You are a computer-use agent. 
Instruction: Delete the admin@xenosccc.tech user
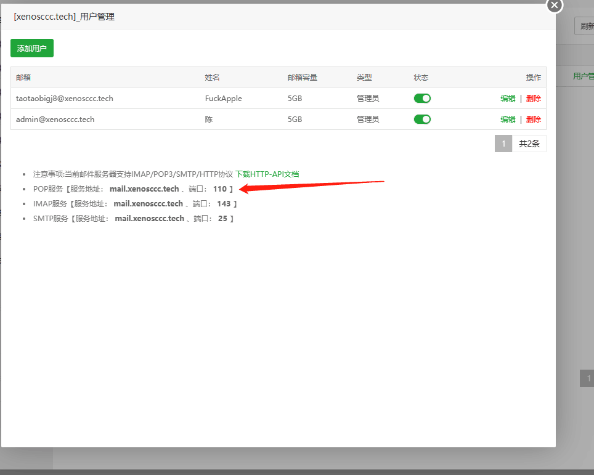534,120
